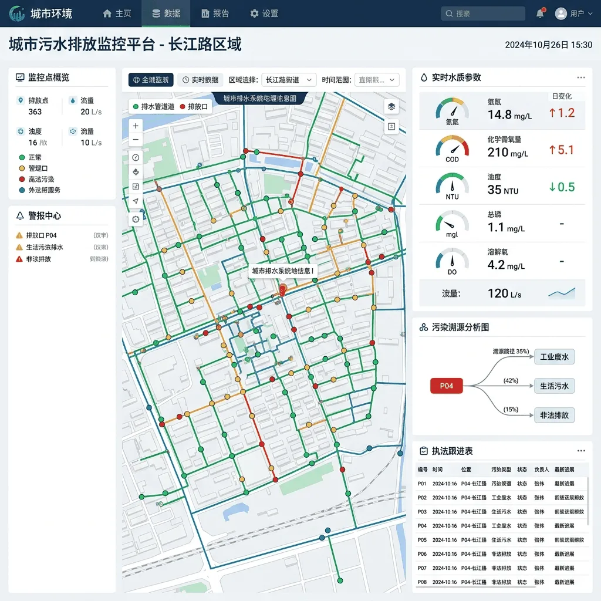The width and height of the screenshot is (601, 601).
Task: Click the red location pin marker
Action: click(x=283, y=290)
